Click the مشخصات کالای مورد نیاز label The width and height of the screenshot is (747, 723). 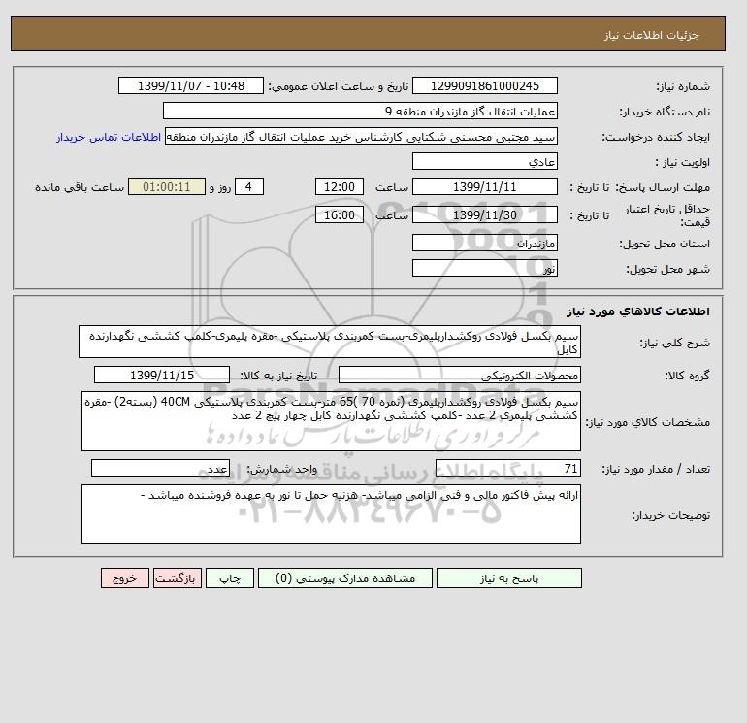click(x=648, y=422)
